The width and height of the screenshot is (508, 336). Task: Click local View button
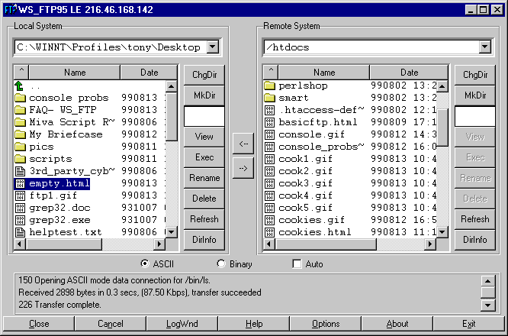coord(204,137)
